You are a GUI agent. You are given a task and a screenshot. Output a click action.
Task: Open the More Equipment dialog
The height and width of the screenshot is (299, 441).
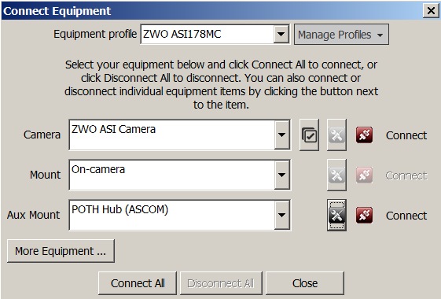61,251
